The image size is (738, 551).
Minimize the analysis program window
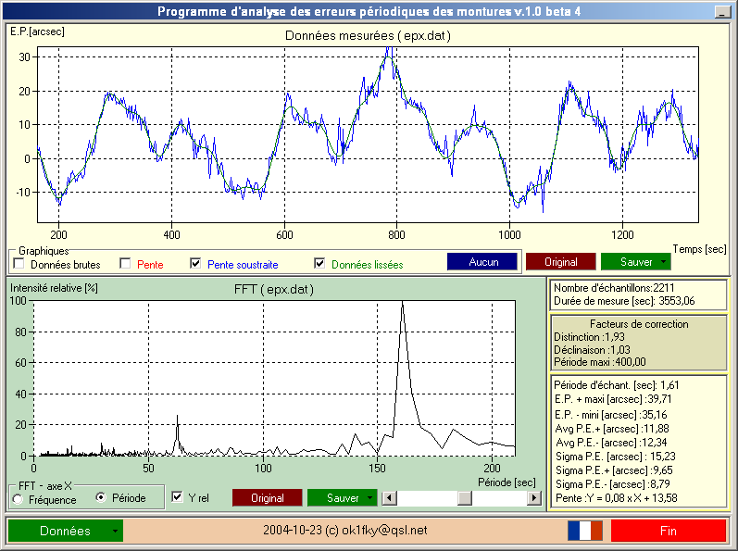722,12
